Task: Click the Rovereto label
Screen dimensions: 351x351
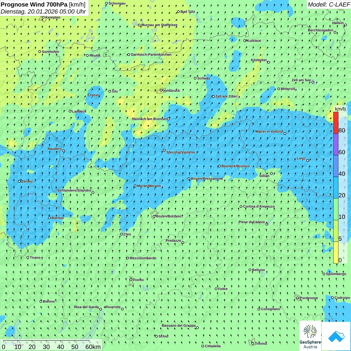Action: 113,307
